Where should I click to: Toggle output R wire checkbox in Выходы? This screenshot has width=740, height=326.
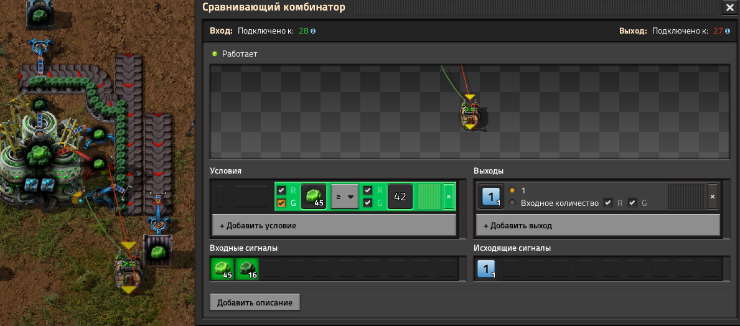(608, 203)
